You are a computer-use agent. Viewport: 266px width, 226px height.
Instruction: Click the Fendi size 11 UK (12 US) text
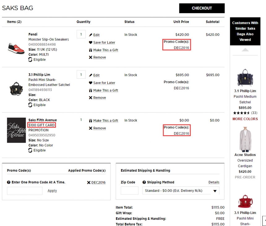43,50
